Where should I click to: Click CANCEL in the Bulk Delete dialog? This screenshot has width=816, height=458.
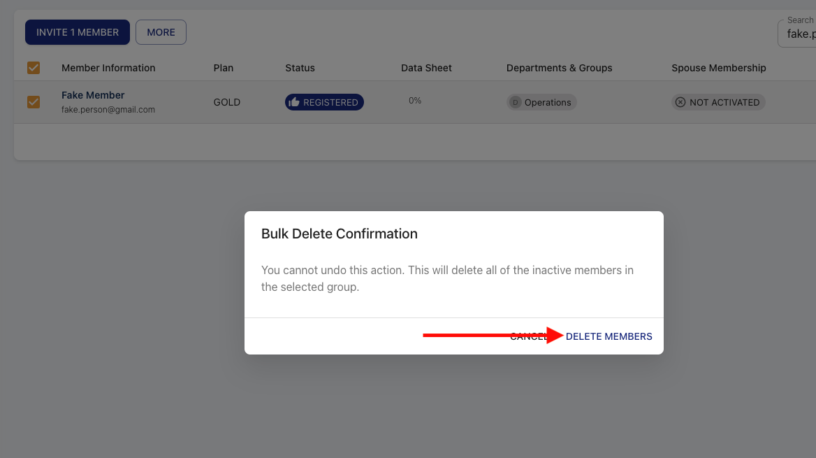coord(528,336)
